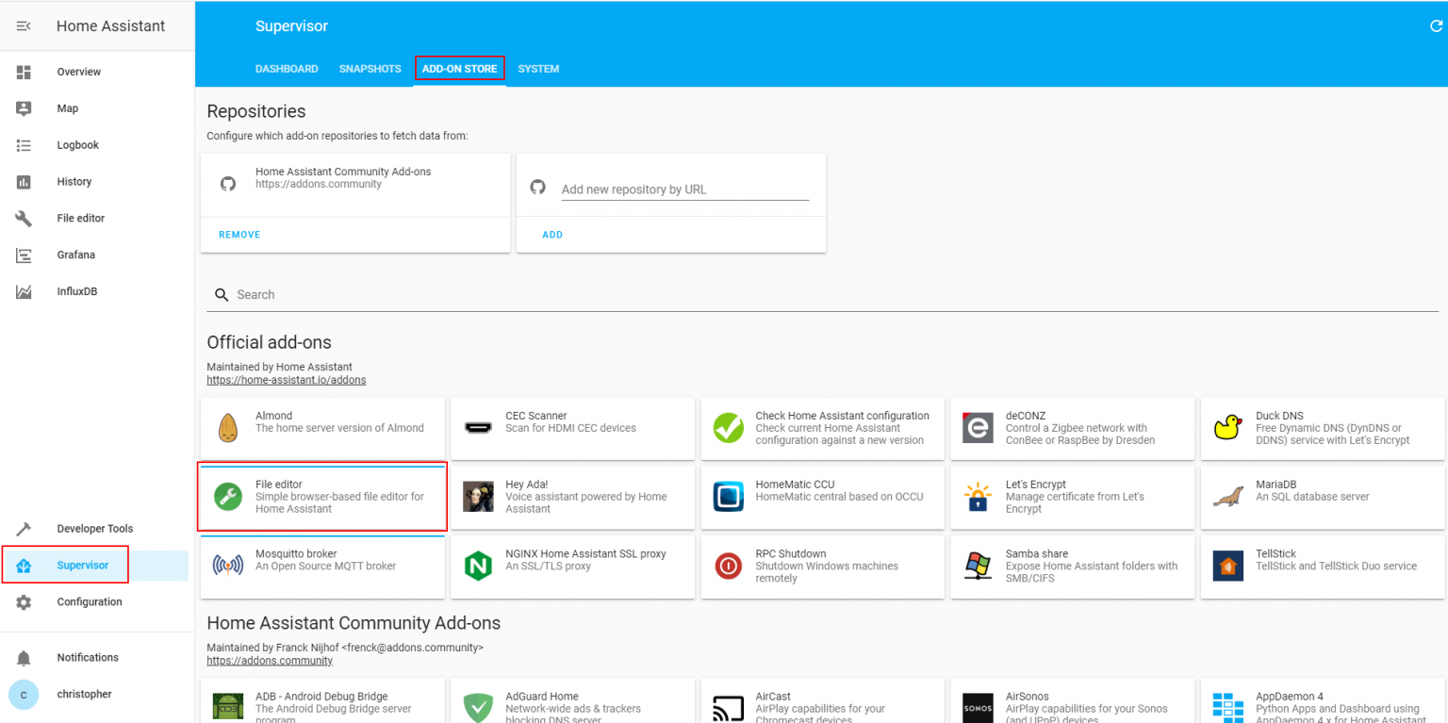The height and width of the screenshot is (723, 1448).
Task: Click the GitHub icon on the Community Add-ons repository
Action: pos(227,183)
